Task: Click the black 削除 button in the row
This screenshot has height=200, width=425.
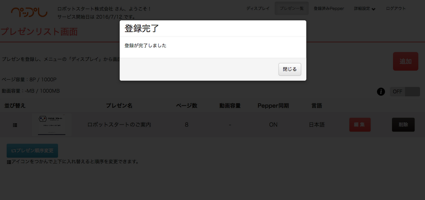Action: 403,125
